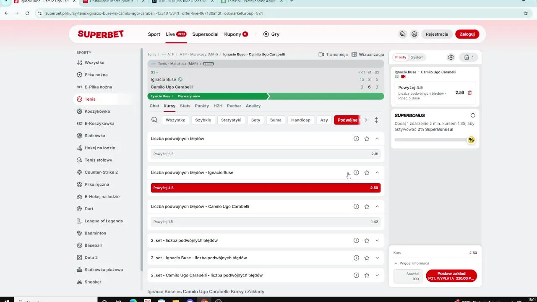The height and width of the screenshot is (302, 537).
Task: Open betslip settings gear icon
Action: 451,57
